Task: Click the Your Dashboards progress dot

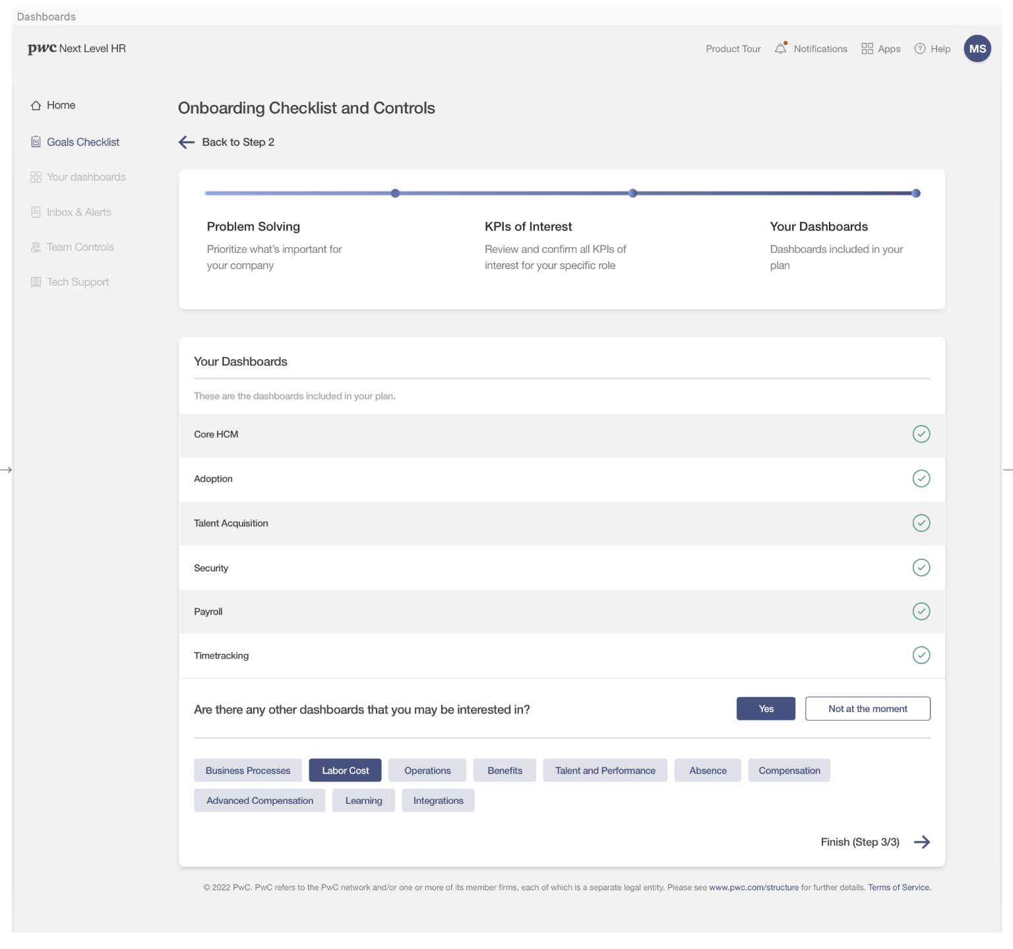Action: pos(916,193)
